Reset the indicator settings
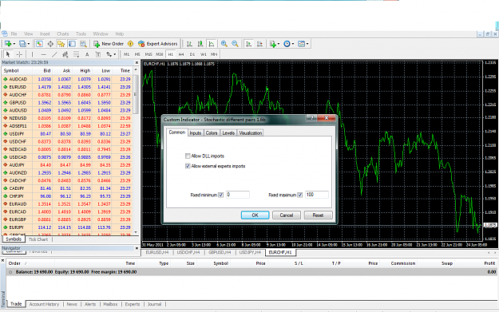499x312 pixels. 318,215
